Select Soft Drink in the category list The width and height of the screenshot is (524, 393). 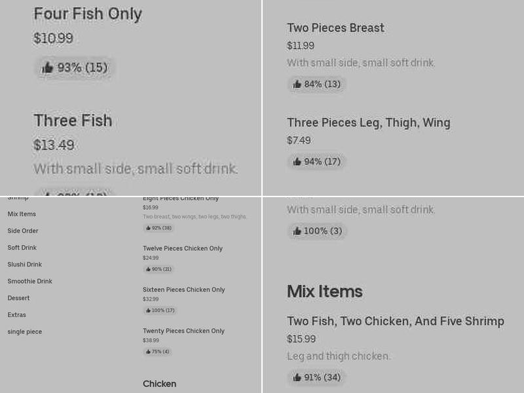click(x=22, y=248)
